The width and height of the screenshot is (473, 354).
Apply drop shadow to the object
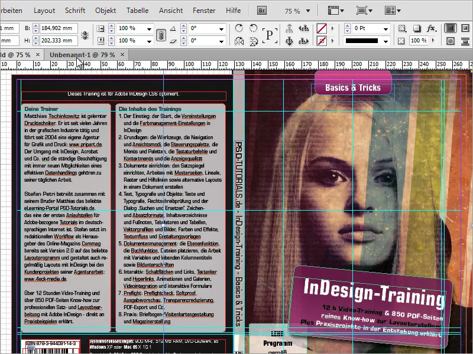coord(417,28)
